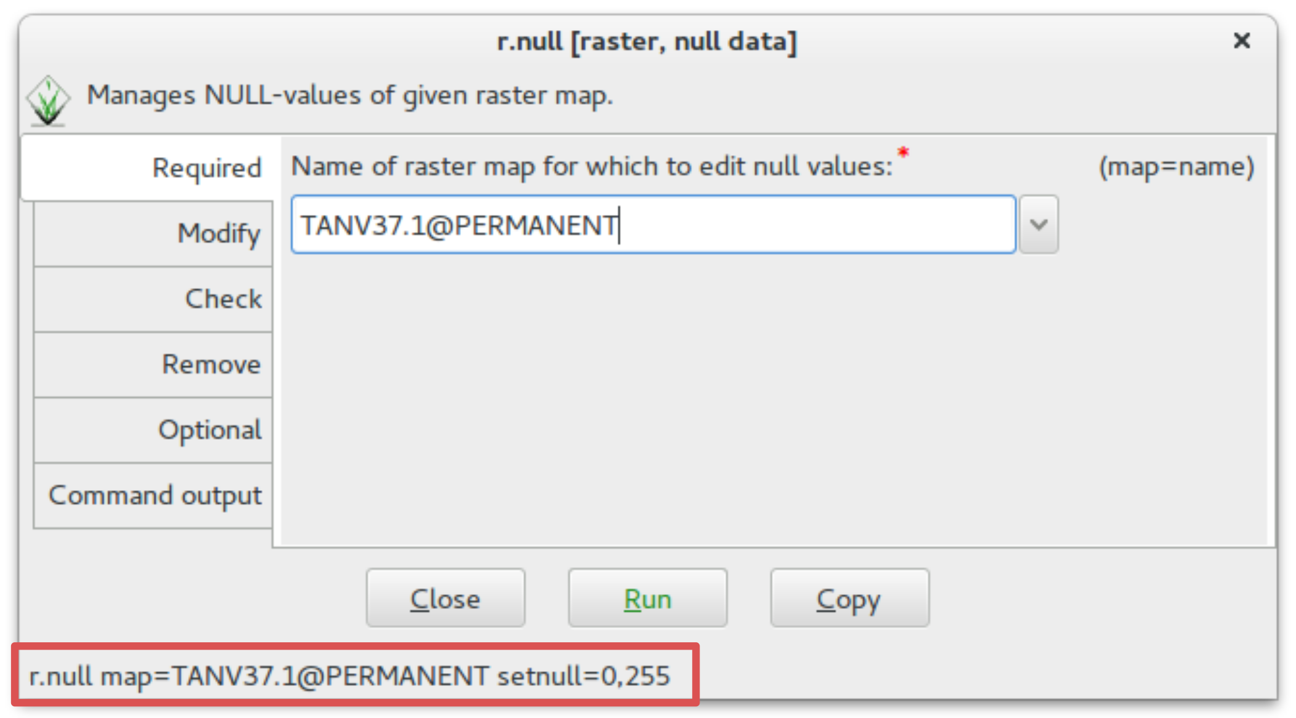
Task: Click the GRASS GIS logo icon
Action: pos(48,100)
